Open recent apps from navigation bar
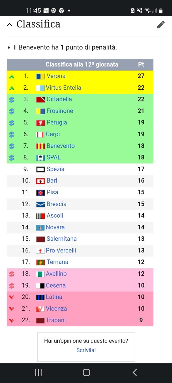This screenshot has width=172, height=383. coord(38,372)
